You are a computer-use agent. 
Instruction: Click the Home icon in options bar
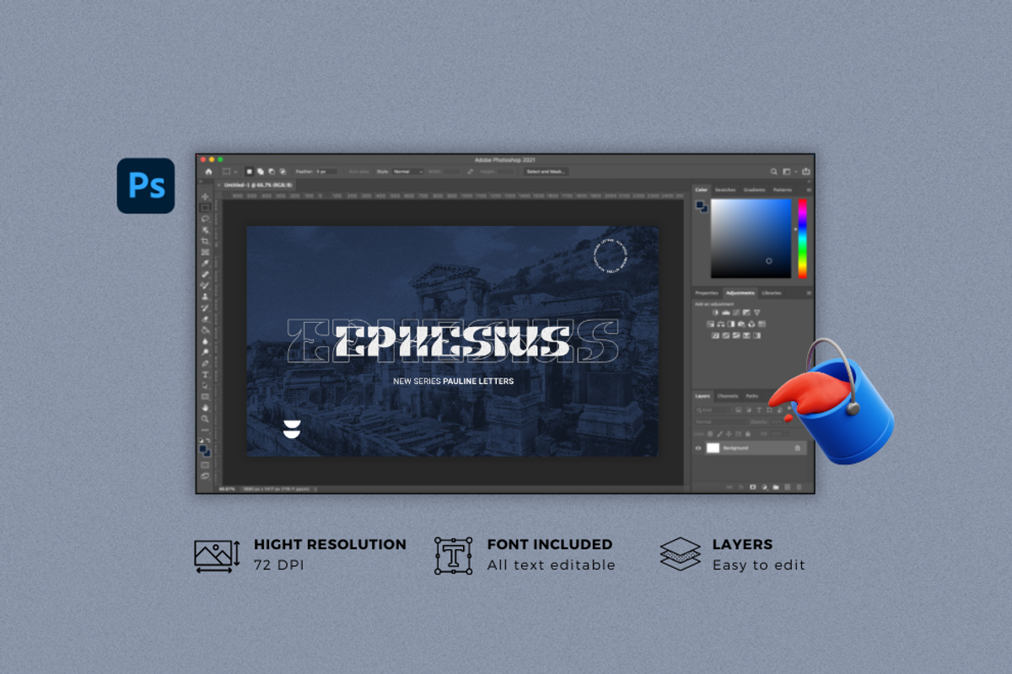coord(208,172)
